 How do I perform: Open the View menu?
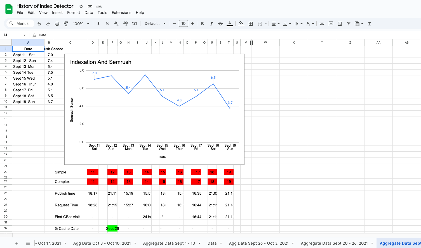tap(43, 13)
